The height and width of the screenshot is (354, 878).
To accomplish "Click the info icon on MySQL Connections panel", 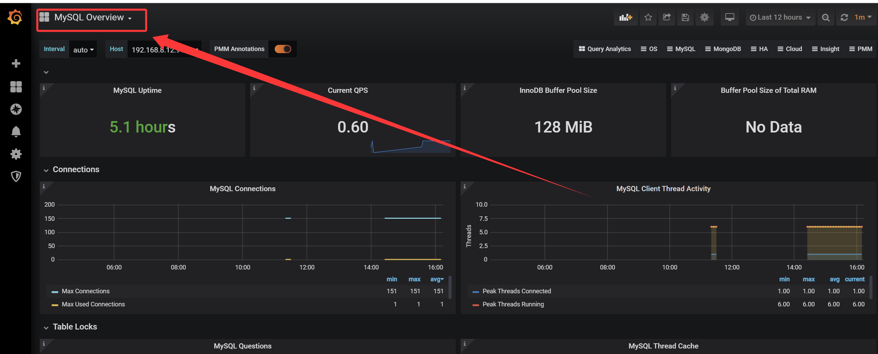I will tap(44, 186).
